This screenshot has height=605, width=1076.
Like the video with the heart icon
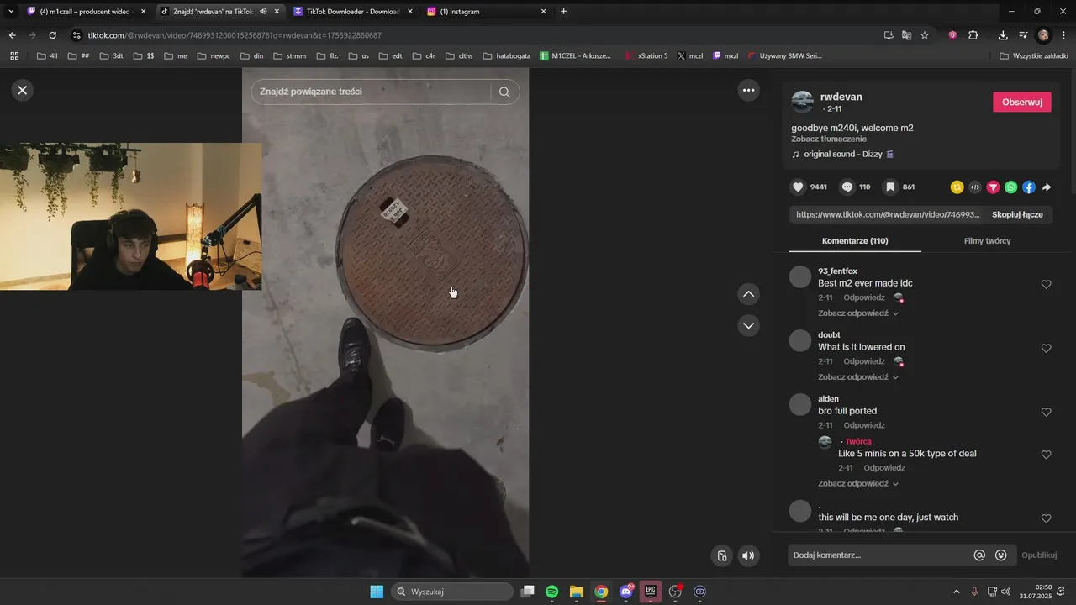[799, 187]
